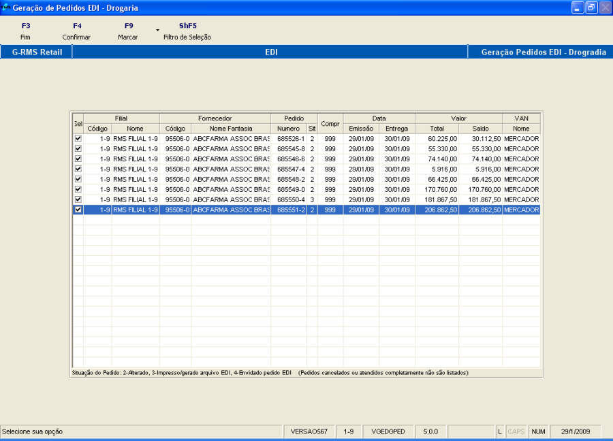This screenshot has height=441, width=613.
Task: Click the EDI header bar
Action: pyautogui.click(x=270, y=52)
